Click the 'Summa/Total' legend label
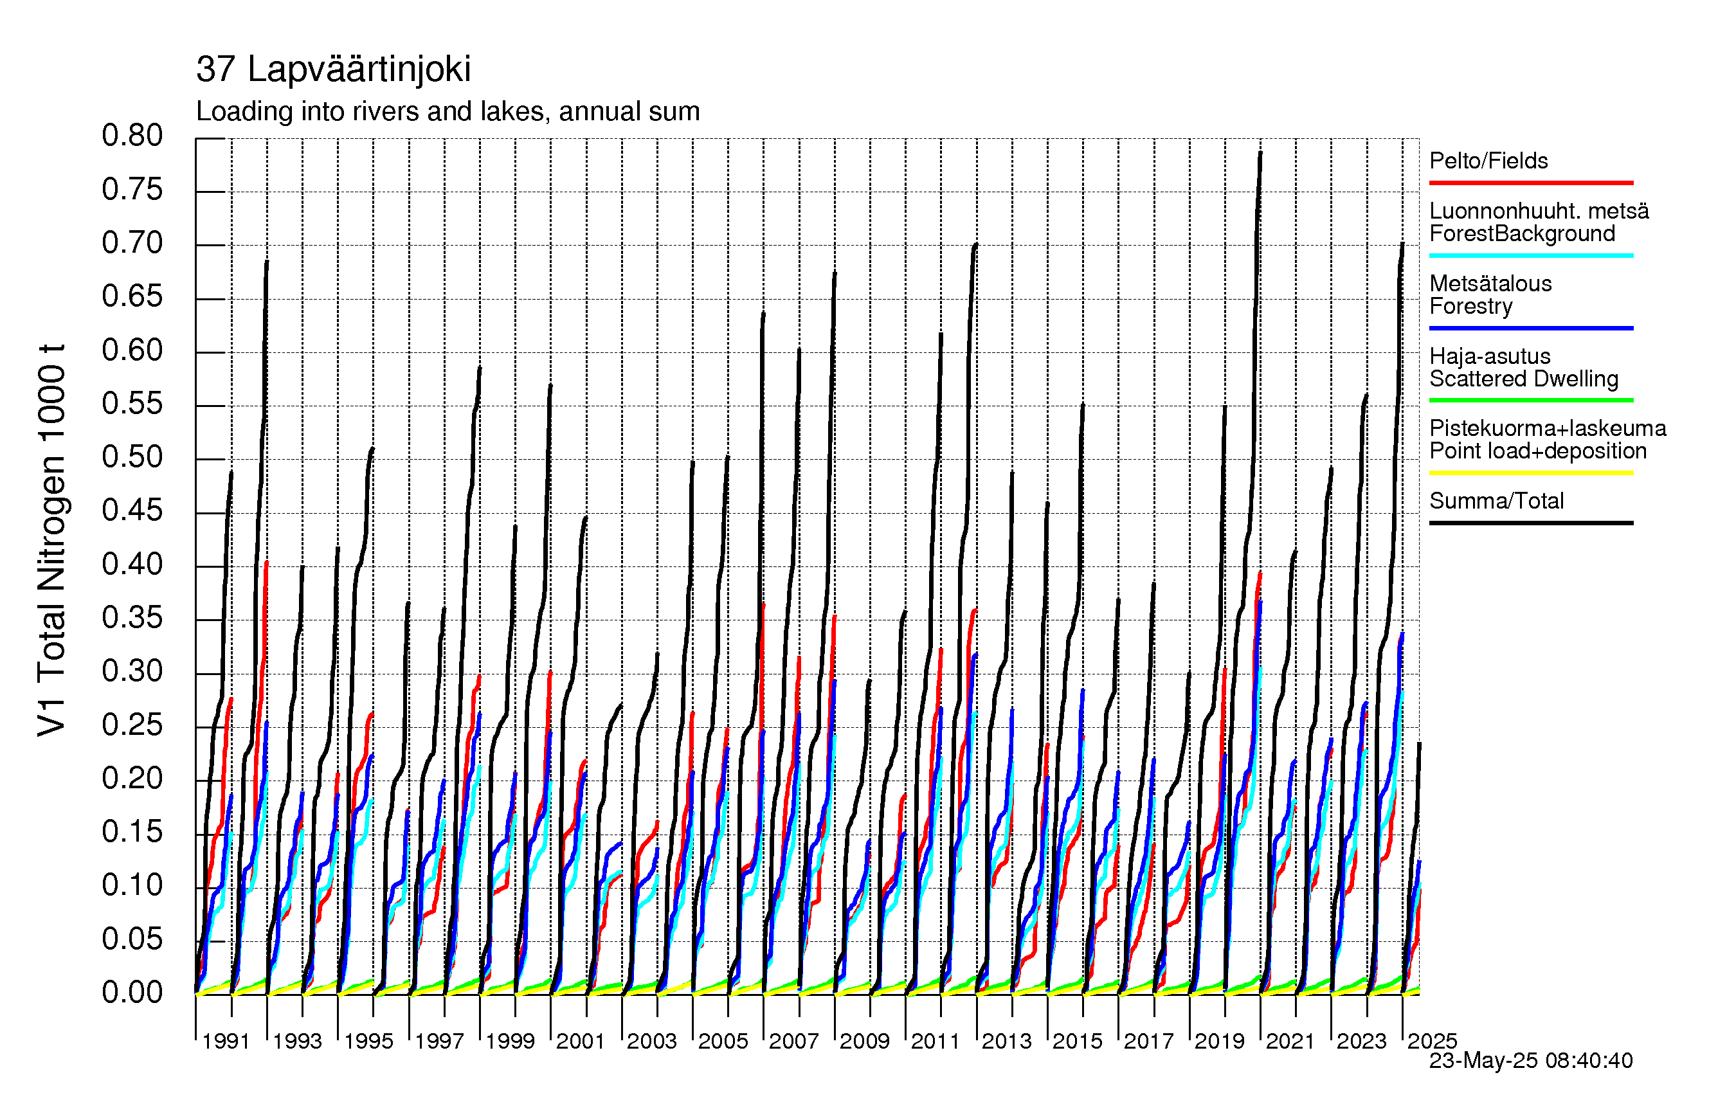Screen dimensions: 1736x1093 click(x=1497, y=501)
